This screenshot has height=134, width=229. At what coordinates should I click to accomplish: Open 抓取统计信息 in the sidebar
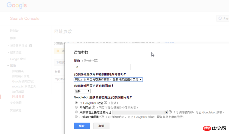click(x=21, y=76)
